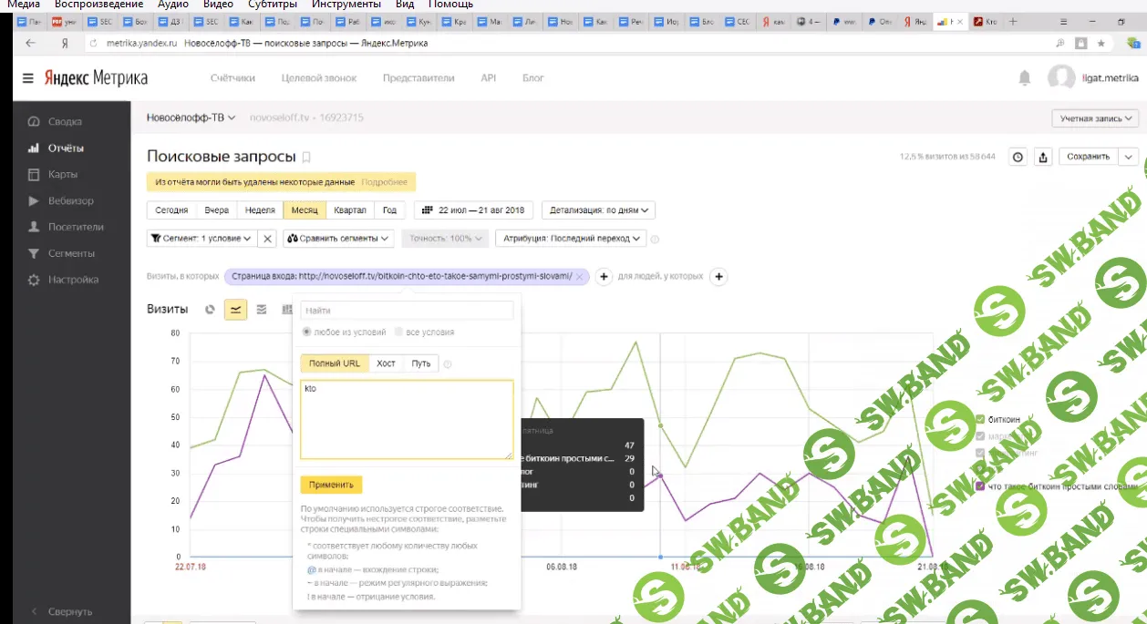Screen dimensions: 1147x624
Task: Expand the Детализация: по дням dropdown
Action: (x=598, y=210)
